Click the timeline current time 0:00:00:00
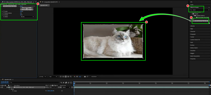The height and width of the screenshot is (95, 211). tap(4, 82)
